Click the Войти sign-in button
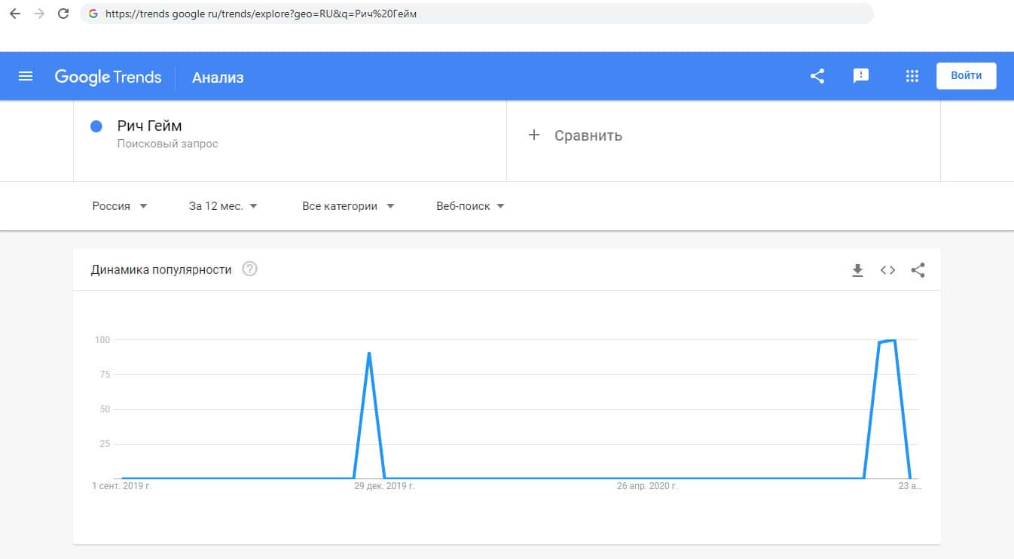 967,76
